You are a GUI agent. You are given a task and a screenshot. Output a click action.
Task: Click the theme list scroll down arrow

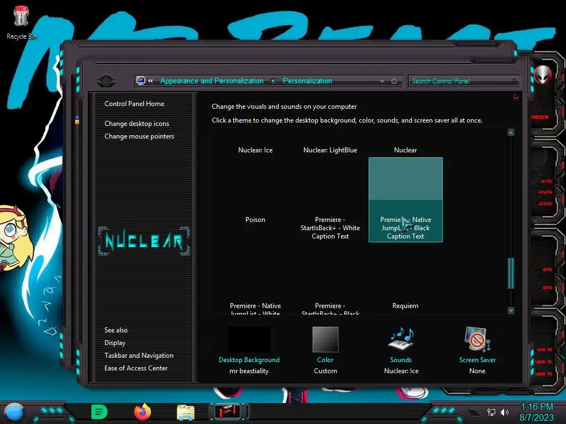click(x=511, y=310)
